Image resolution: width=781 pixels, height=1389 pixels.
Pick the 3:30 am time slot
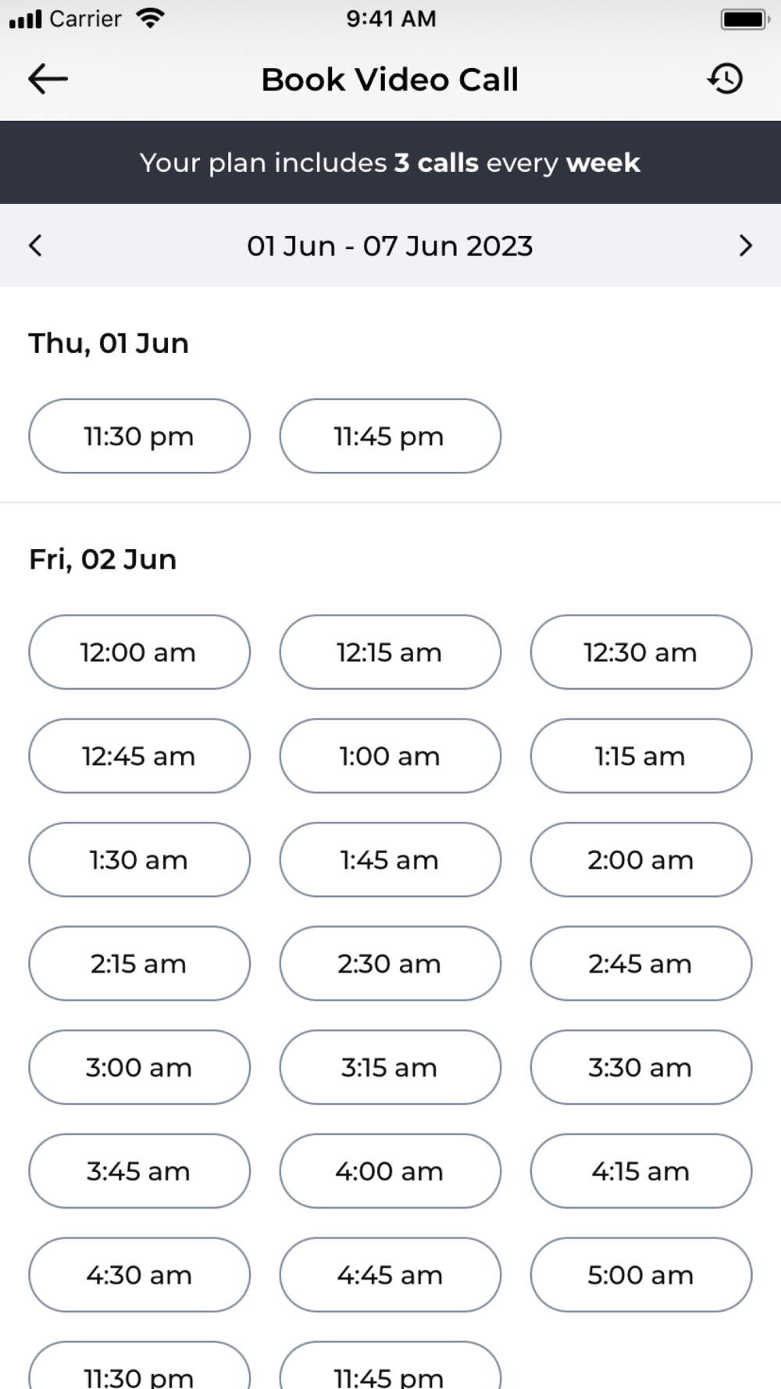tap(641, 1068)
